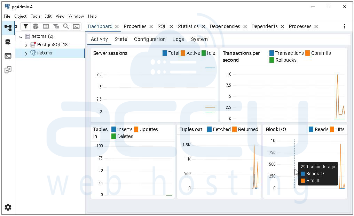
Task: Click the disconnected PostgreSQL 18 server icon
Action: (33, 44)
